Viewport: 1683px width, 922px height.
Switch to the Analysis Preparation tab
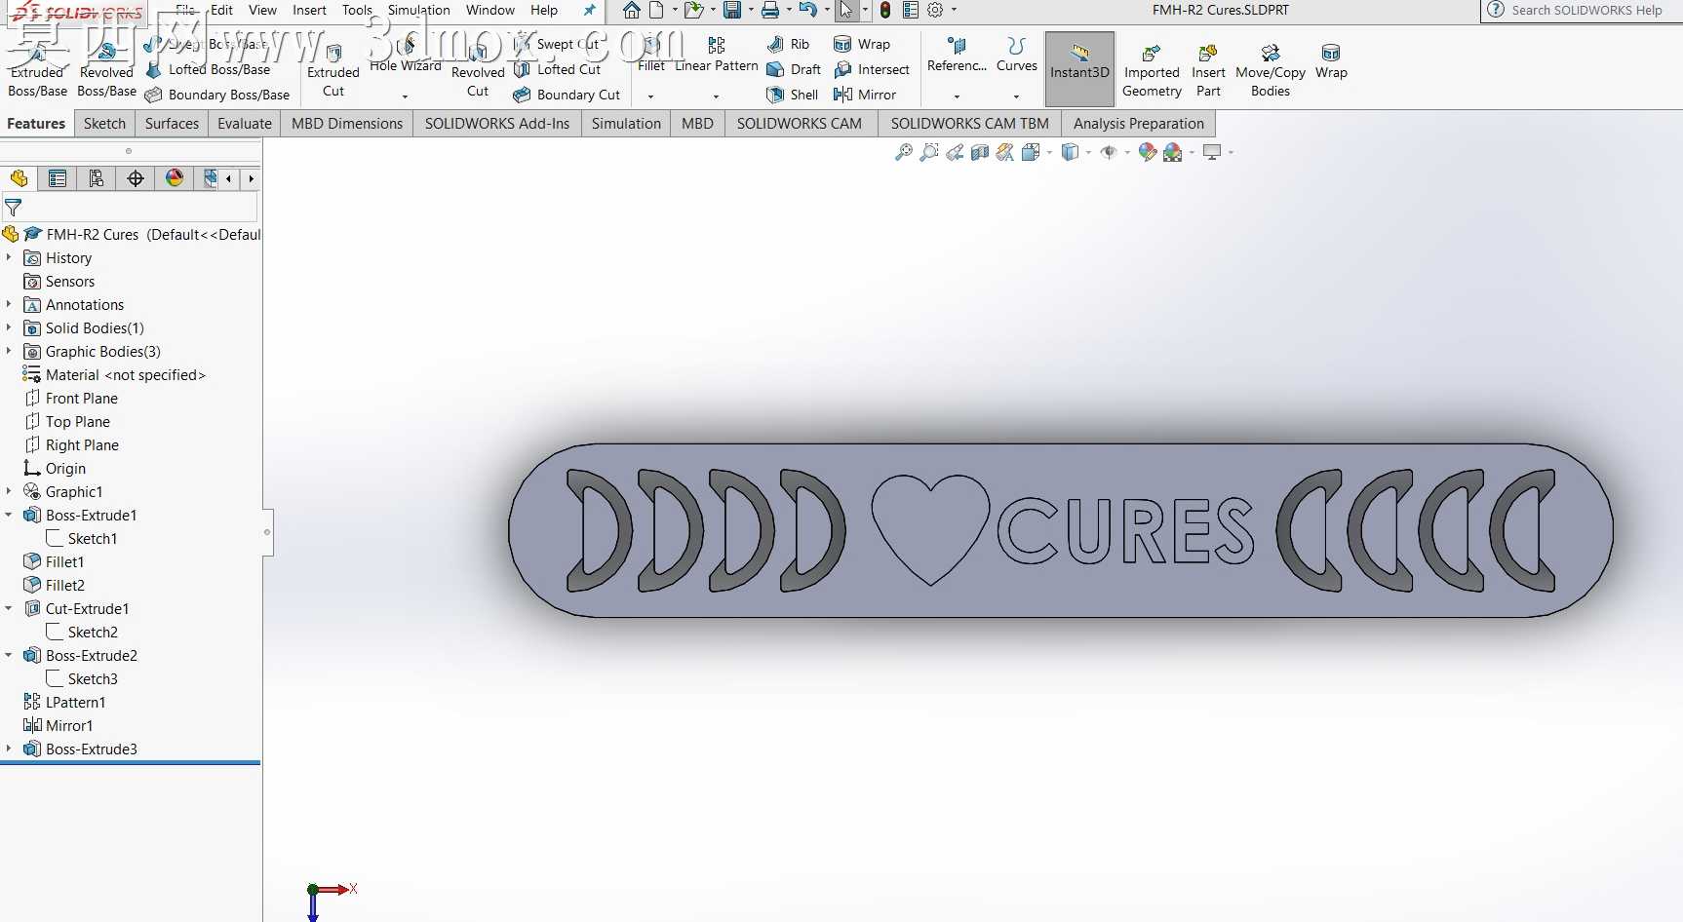(1138, 124)
